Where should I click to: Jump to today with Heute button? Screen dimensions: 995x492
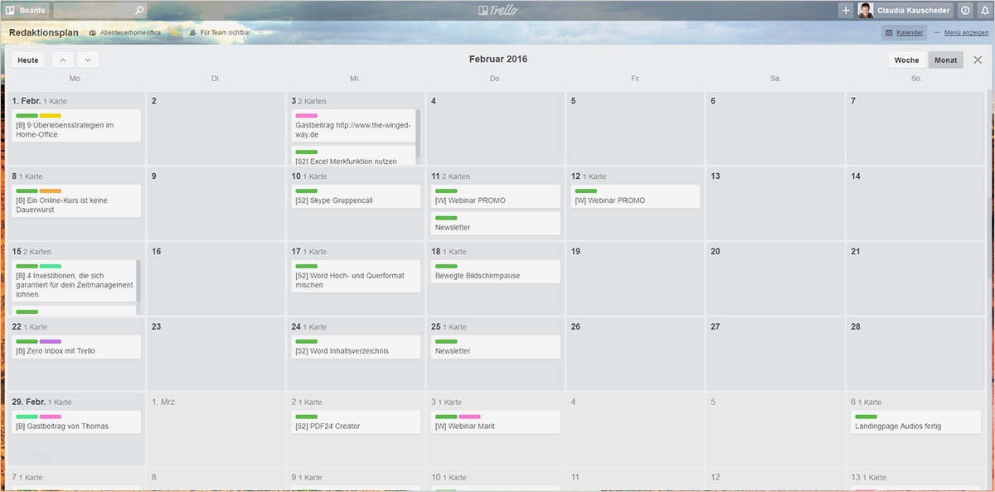(x=28, y=60)
